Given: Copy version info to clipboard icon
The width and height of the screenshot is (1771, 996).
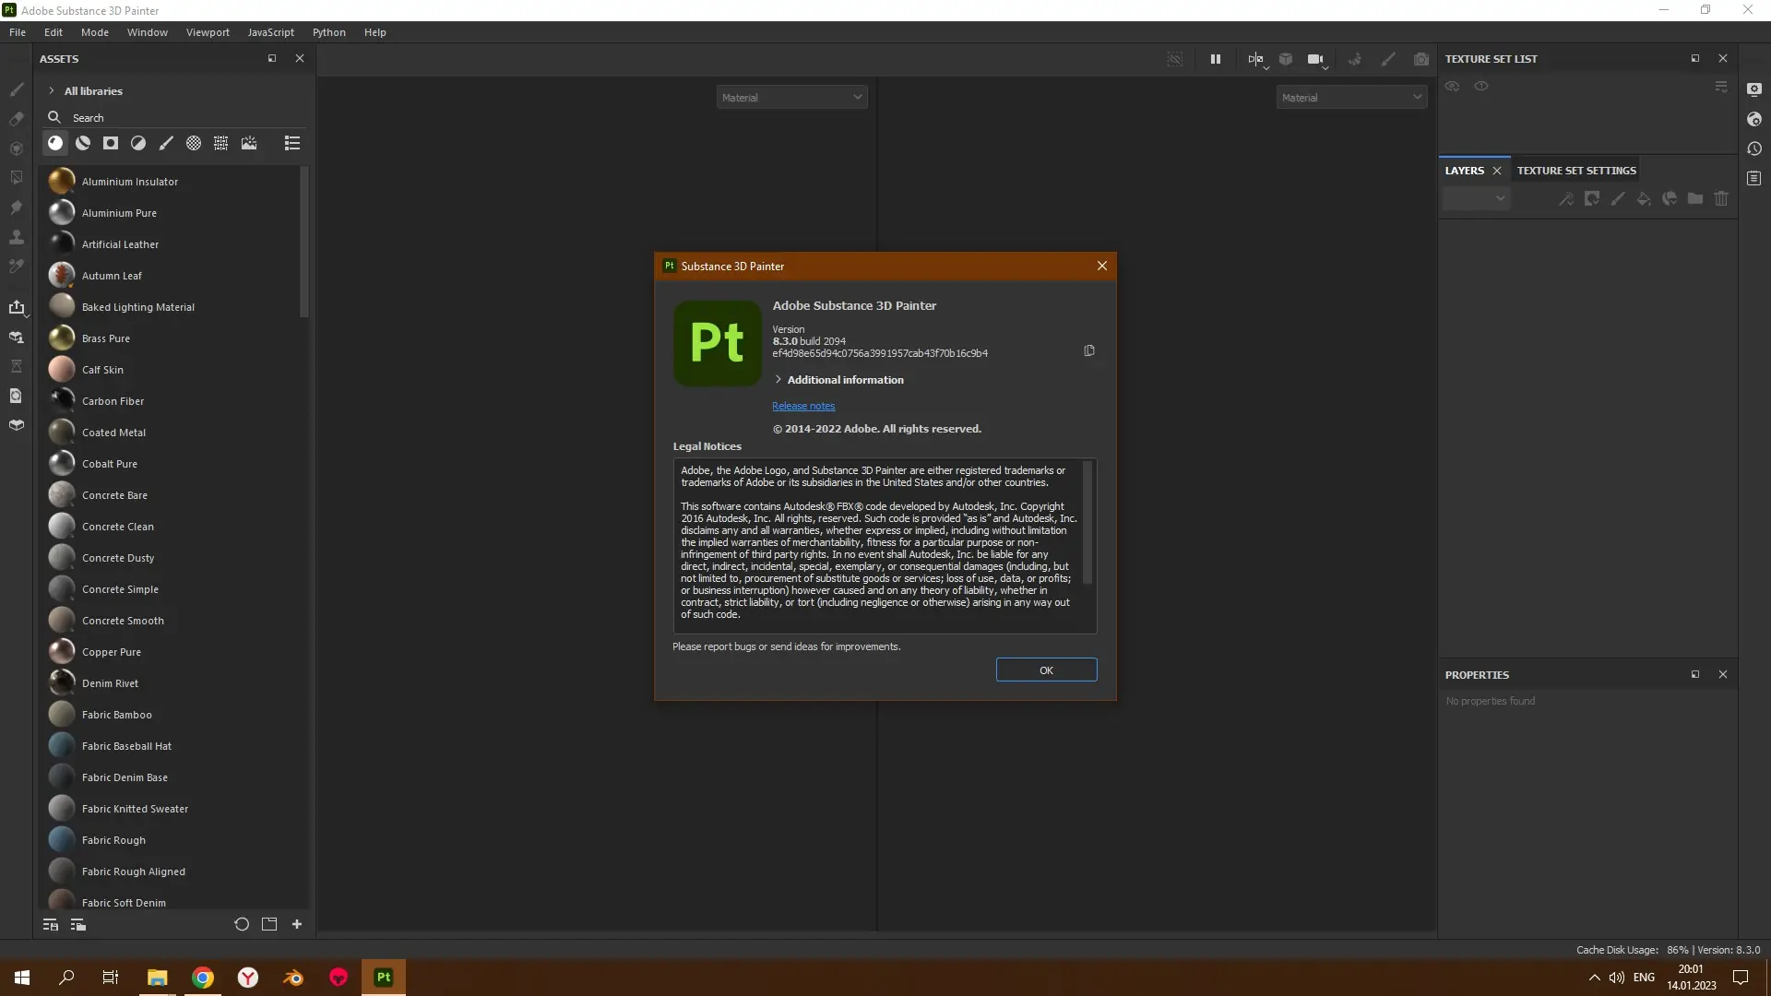Looking at the screenshot, I should [x=1089, y=350].
